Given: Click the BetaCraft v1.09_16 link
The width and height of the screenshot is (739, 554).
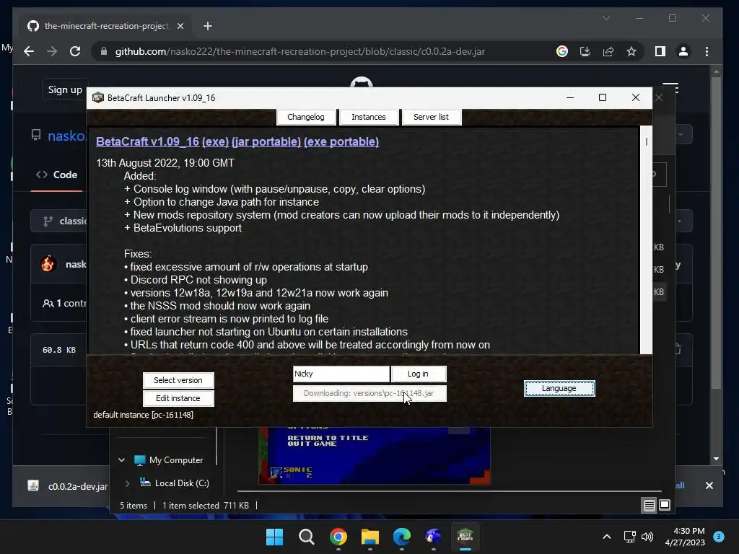Looking at the screenshot, I should click(x=147, y=142).
